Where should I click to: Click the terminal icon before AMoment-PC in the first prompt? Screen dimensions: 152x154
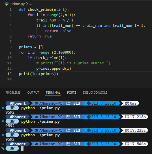[36, 103]
